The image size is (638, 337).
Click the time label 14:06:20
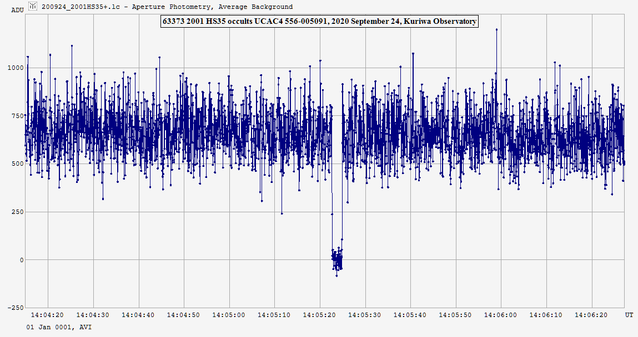pyautogui.click(x=591, y=315)
